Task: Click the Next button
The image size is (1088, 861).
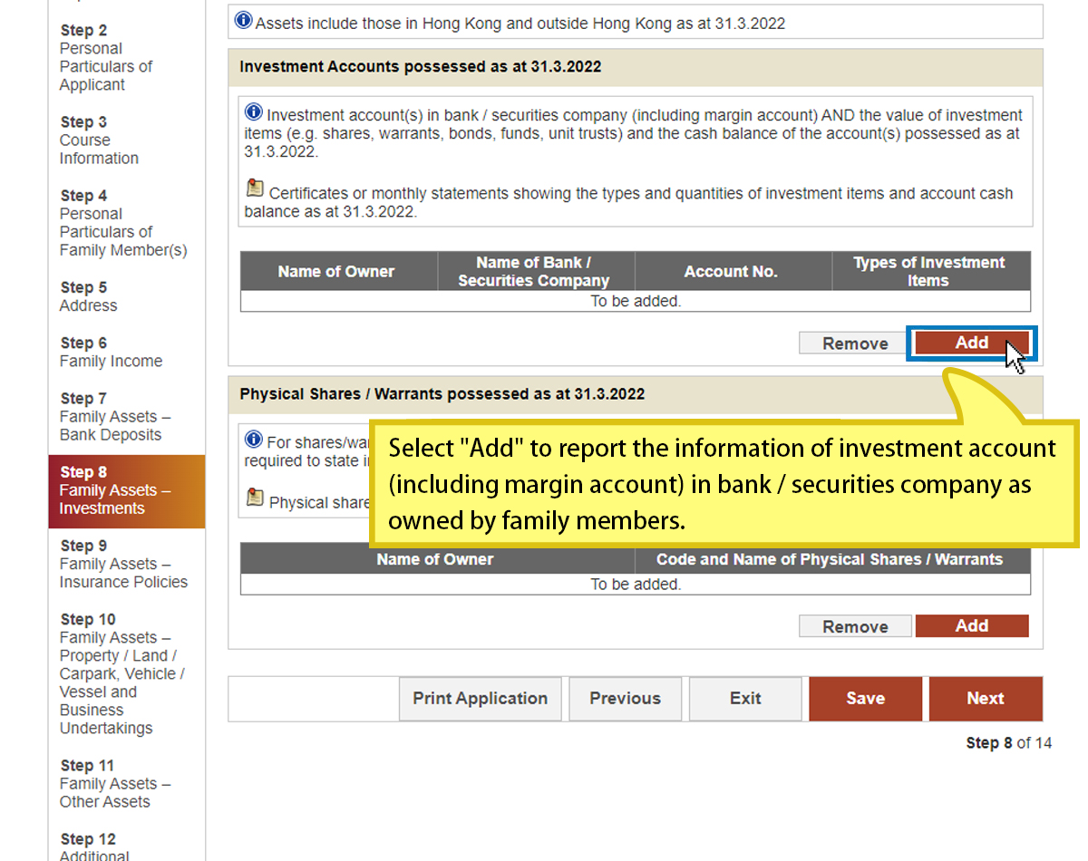Action: pos(986,699)
